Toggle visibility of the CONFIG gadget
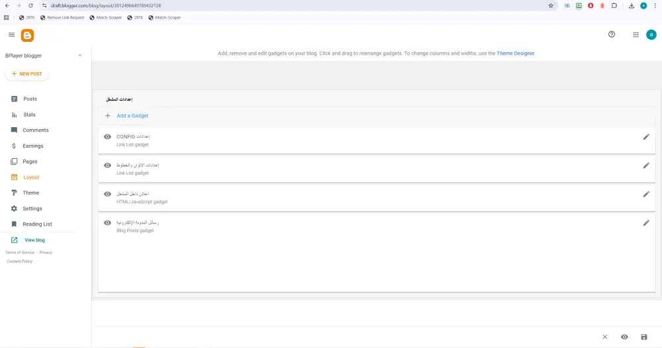662x348 pixels. click(x=108, y=137)
